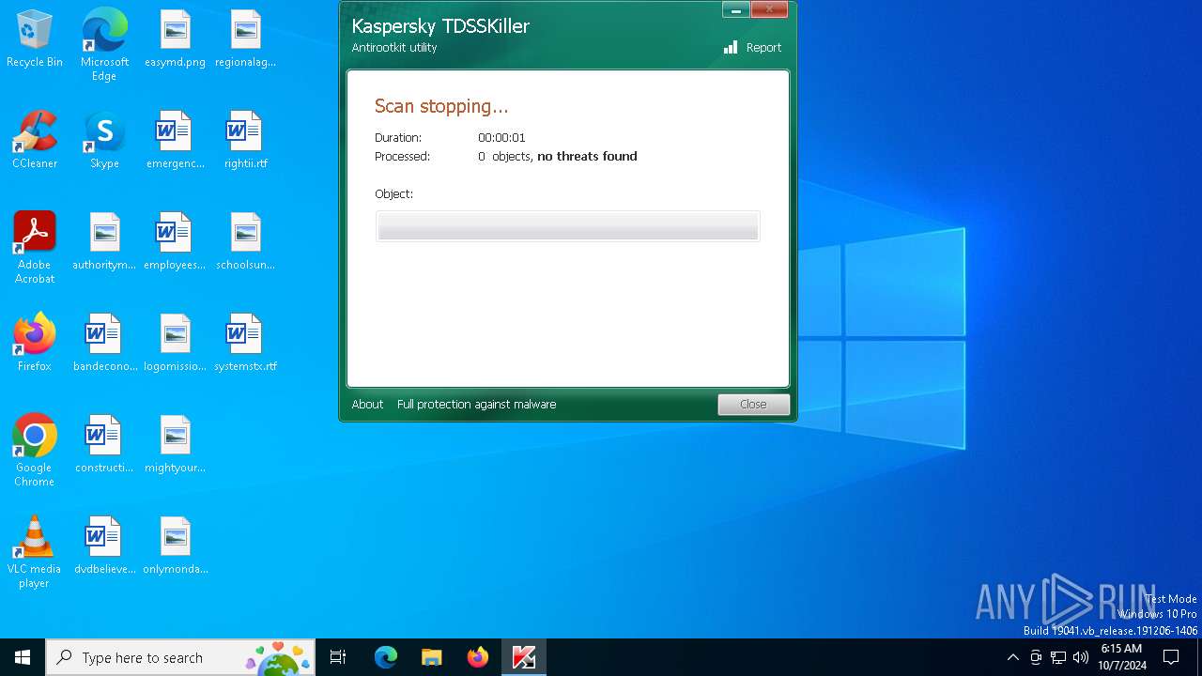Click the 'no threats found' status text
This screenshot has width=1202, height=676.
click(587, 157)
